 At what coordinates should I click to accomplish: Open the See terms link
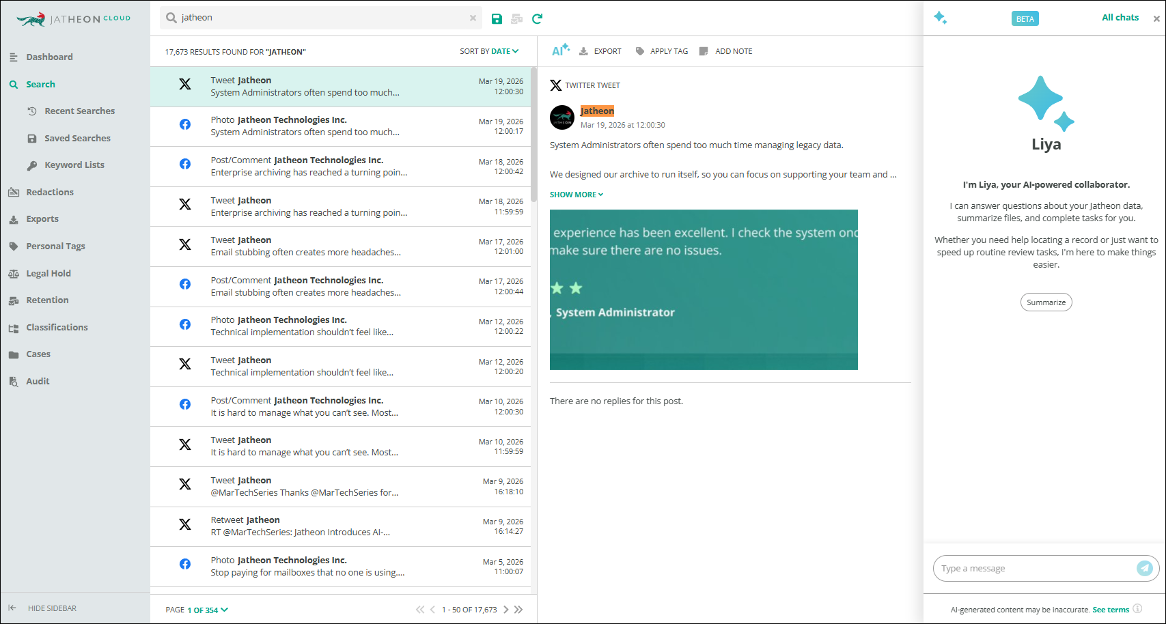[1111, 610]
